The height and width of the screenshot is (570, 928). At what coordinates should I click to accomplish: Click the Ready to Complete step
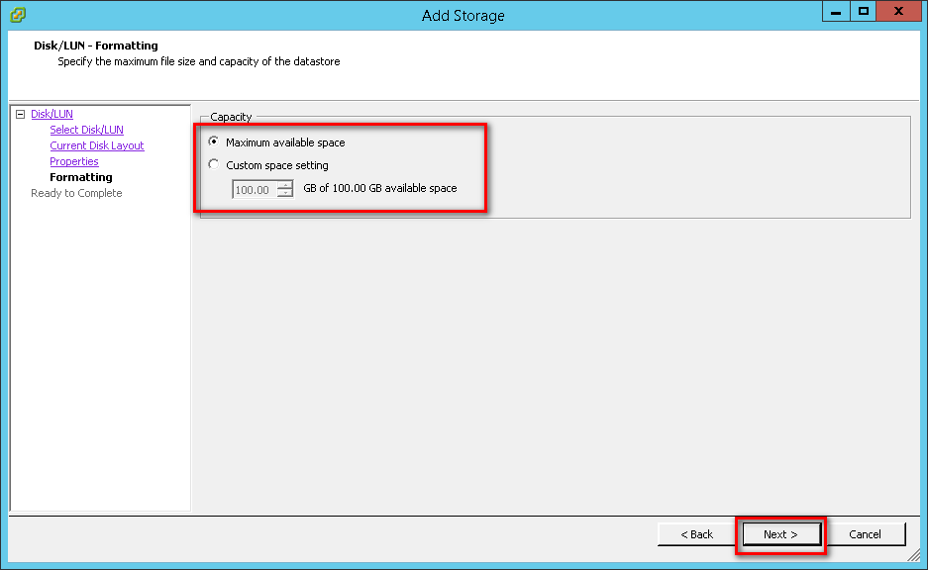[76, 194]
